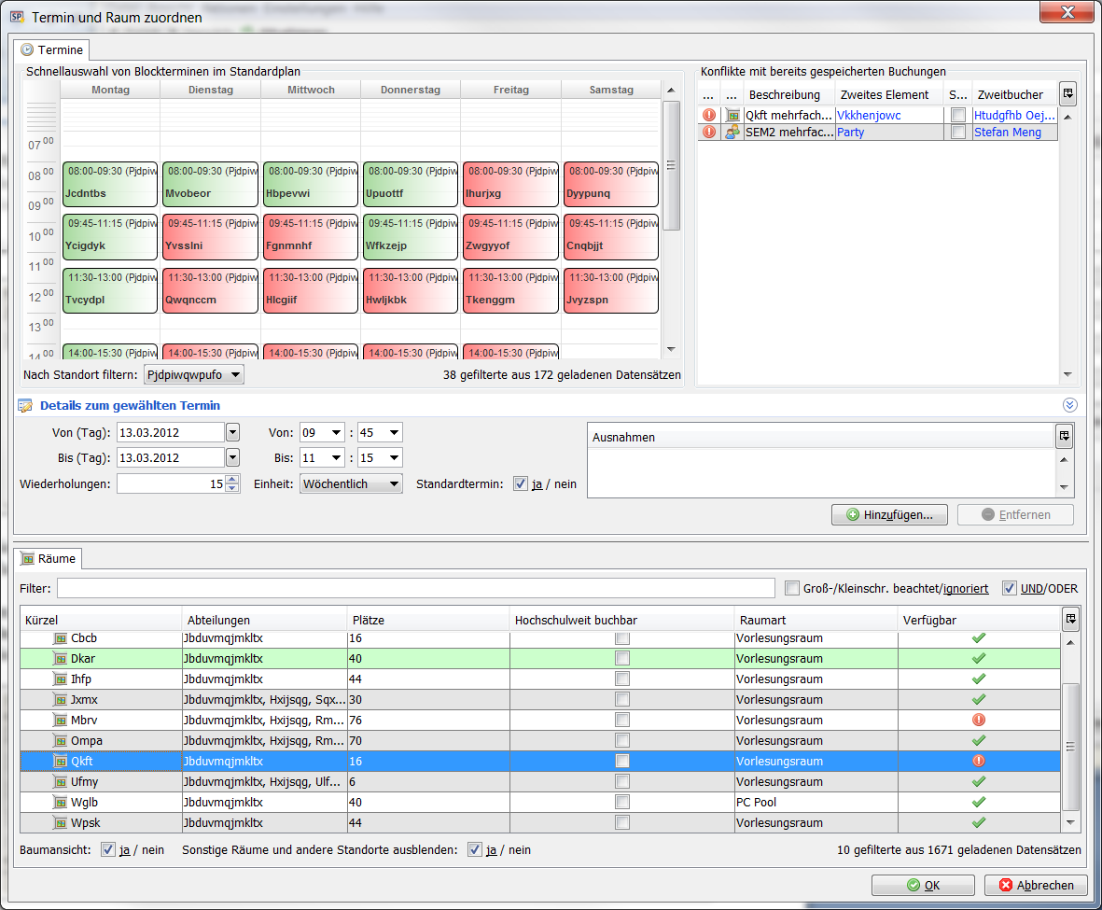This screenshot has height=910, width=1102.
Task: Click the Hinzufügen button
Action: pyautogui.click(x=889, y=515)
